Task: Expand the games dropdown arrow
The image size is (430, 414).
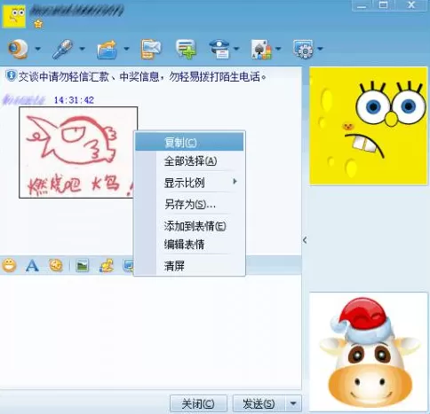Action: click(x=278, y=49)
